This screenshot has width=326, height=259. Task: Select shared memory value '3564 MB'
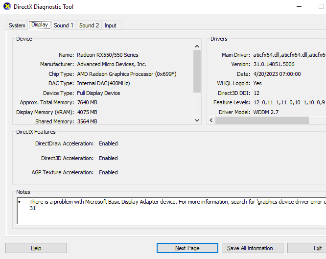tap(87, 121)
